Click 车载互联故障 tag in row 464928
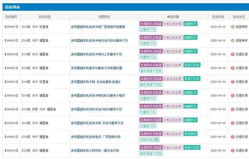The height and width of the screenshot is (159, 249). tap(172, 106)
